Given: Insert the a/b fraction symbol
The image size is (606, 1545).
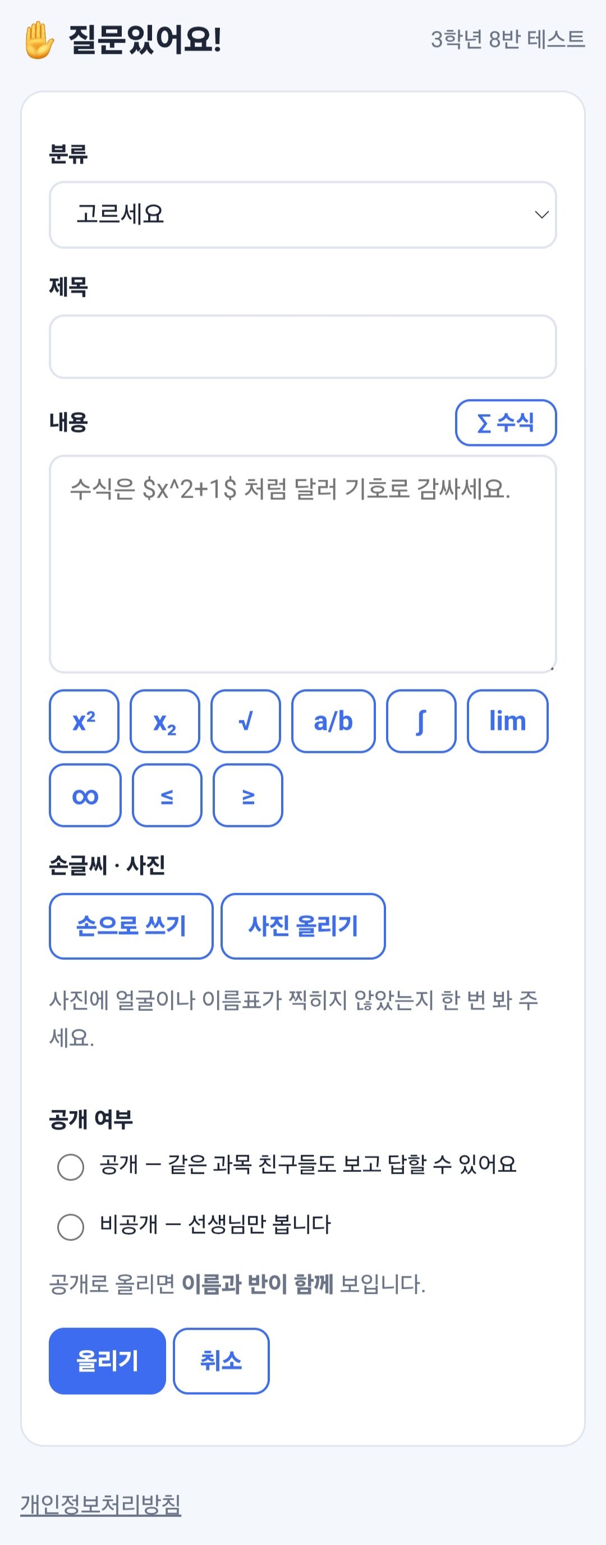Looking at the screenshot, I should 334,721.
